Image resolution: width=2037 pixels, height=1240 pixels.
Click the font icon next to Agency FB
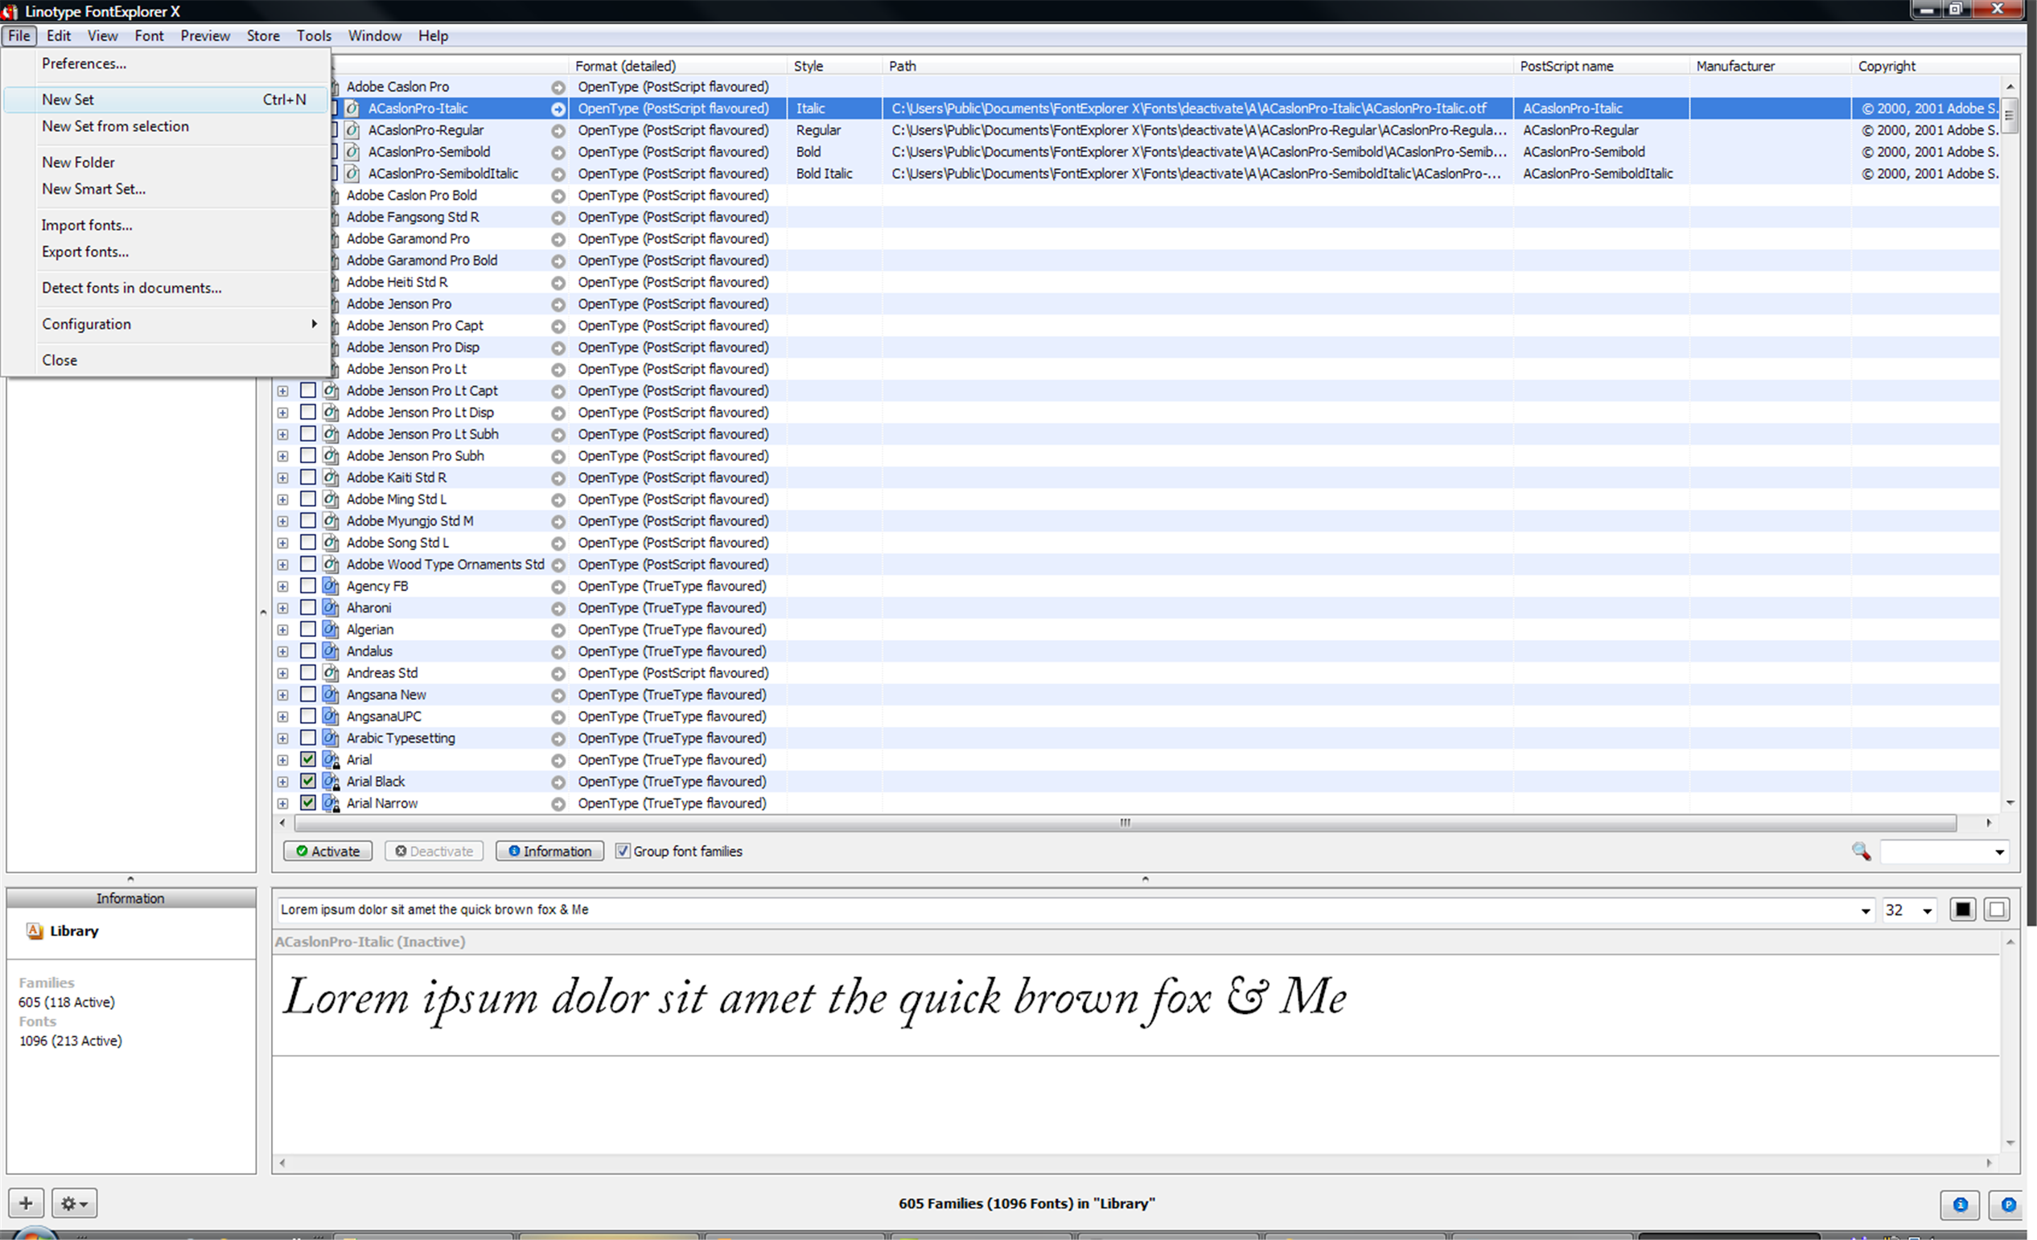(331, 585)
